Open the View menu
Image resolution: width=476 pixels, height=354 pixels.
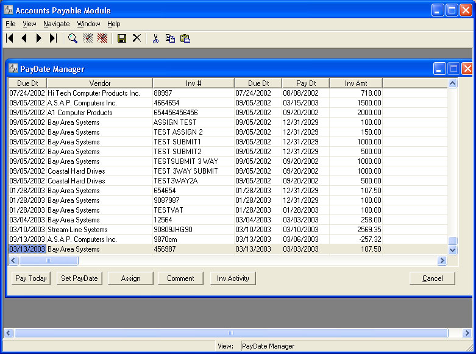point(29,24)
